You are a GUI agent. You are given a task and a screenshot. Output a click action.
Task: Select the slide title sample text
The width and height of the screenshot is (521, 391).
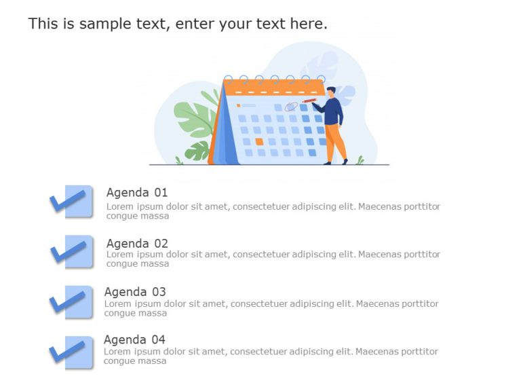[x=178, y=24]
